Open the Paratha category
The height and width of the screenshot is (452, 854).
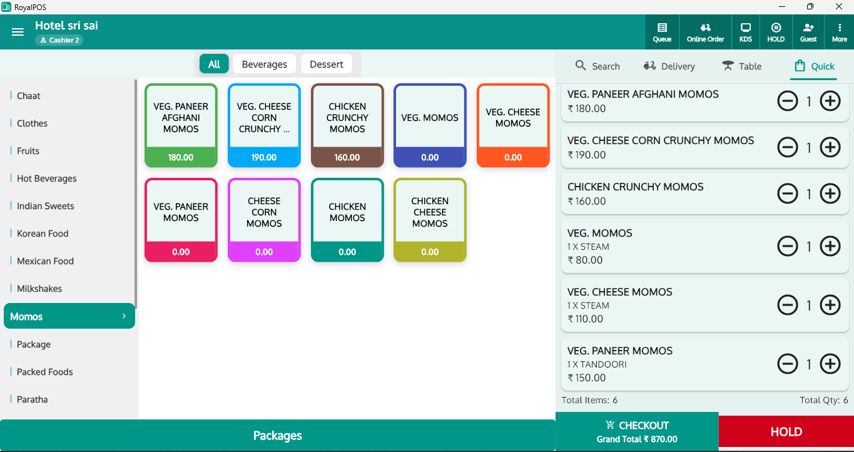(69, 399)
